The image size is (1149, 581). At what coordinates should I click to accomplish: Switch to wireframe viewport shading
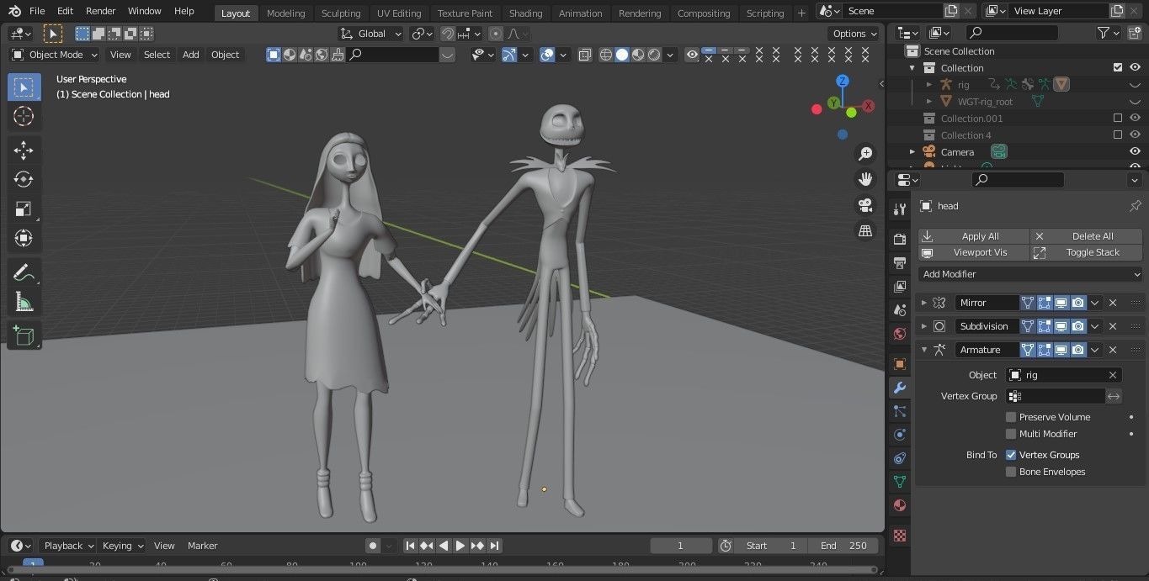click(x=605, y=55)
